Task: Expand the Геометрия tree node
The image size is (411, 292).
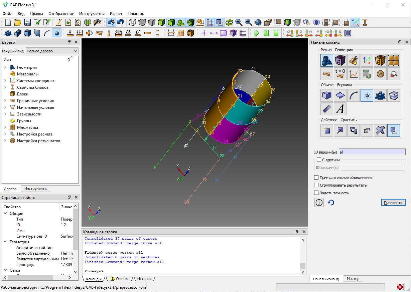Action: (x=5, y=67)
